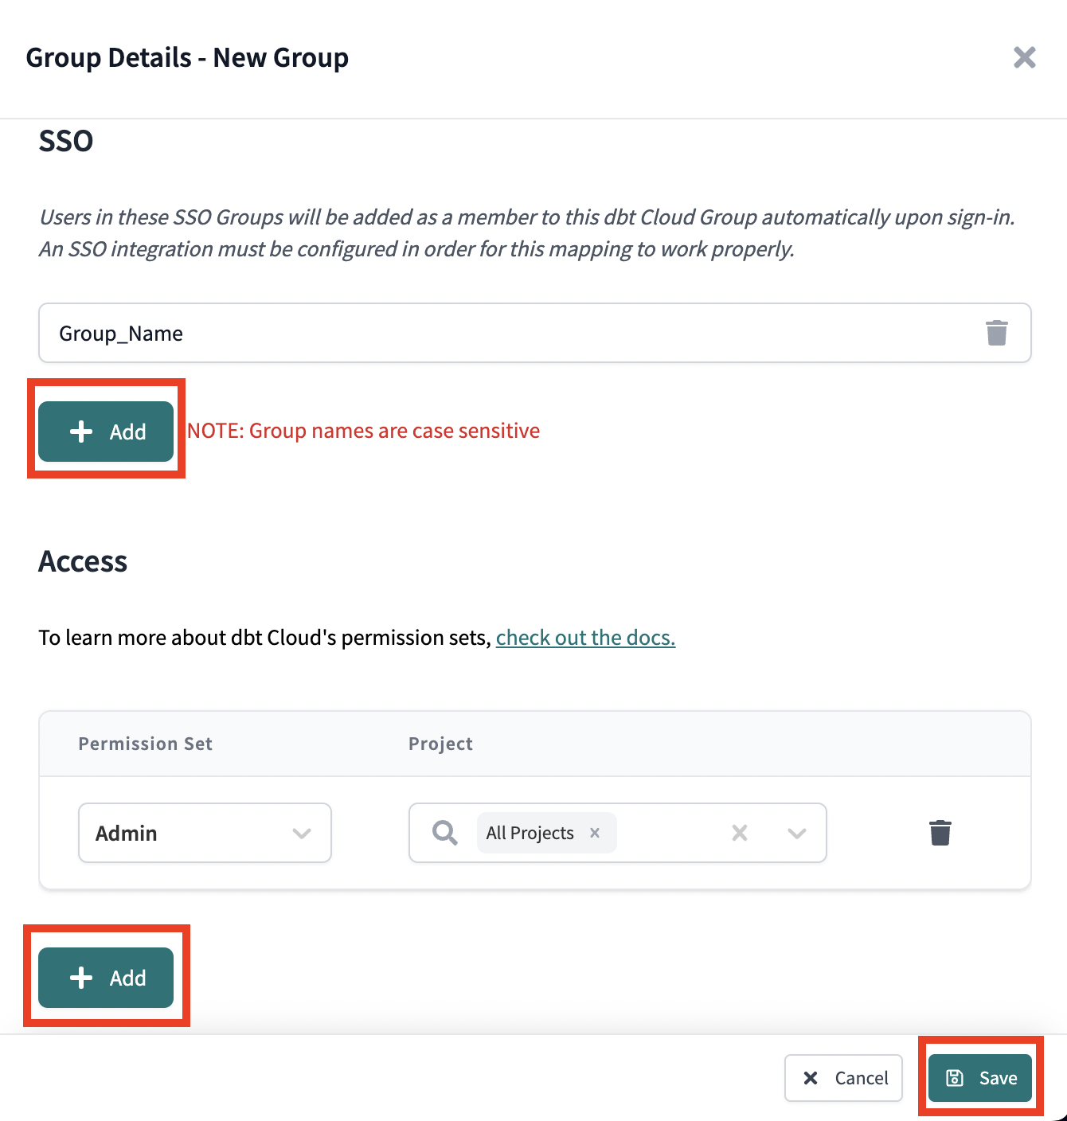Save the new group
The image size is (1067, 1121).
(980, 1077)
